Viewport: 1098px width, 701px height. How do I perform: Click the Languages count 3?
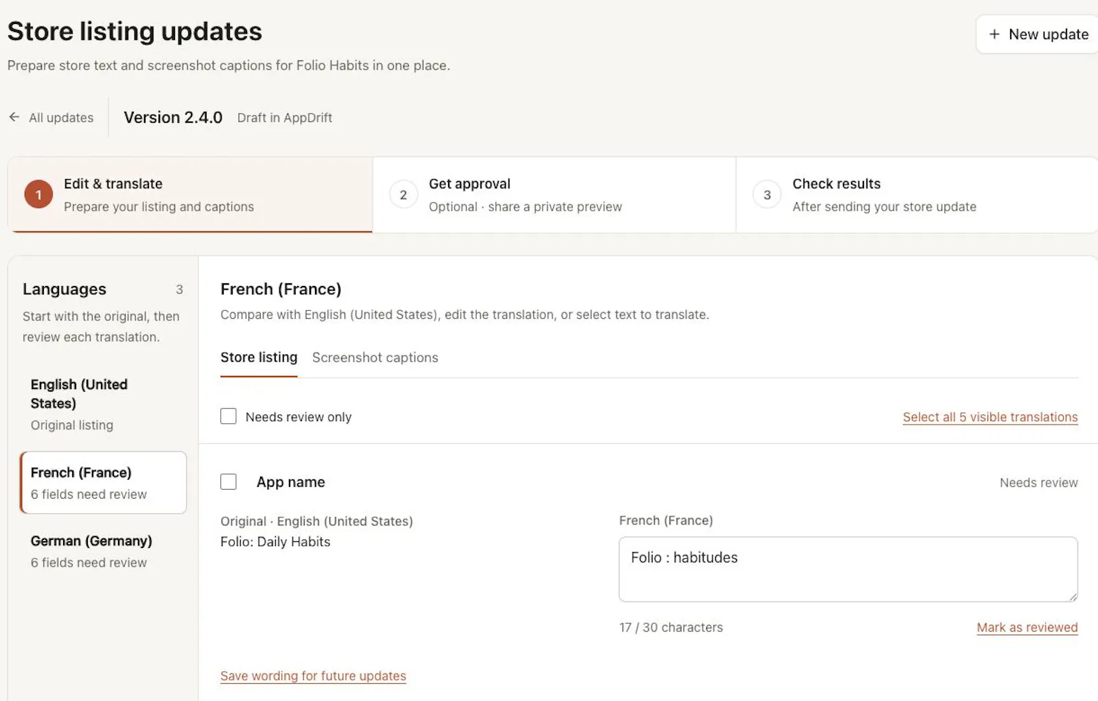[x=179, y=289]
